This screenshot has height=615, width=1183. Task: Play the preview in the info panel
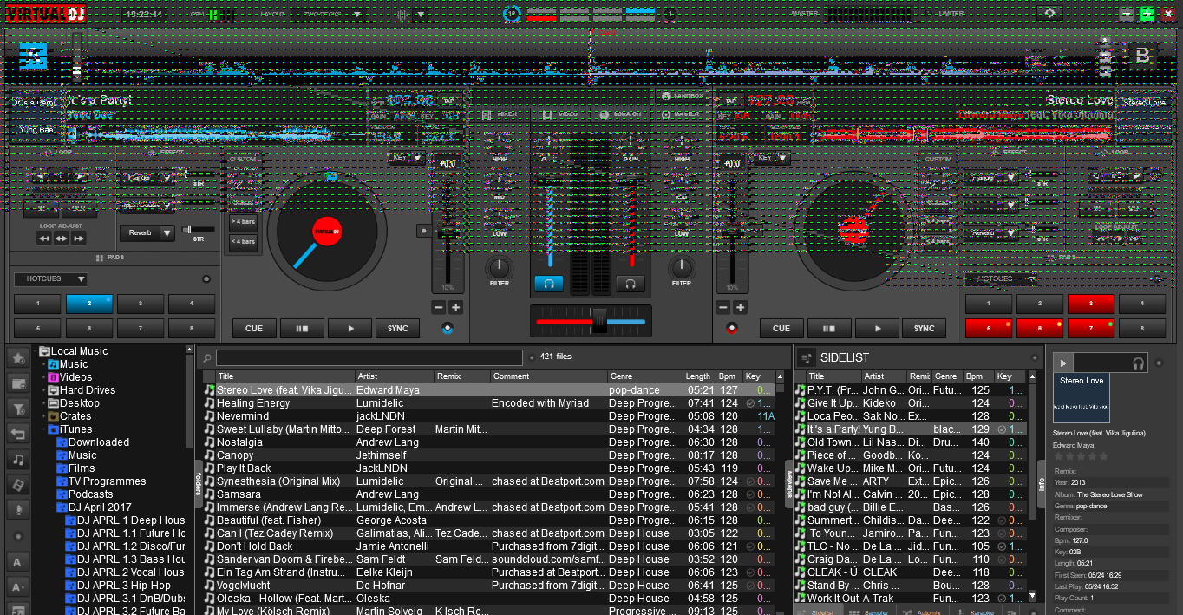pyautogui.click(x=1064, y=363)
